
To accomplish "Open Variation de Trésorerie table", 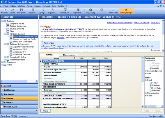I will (22, 55).
